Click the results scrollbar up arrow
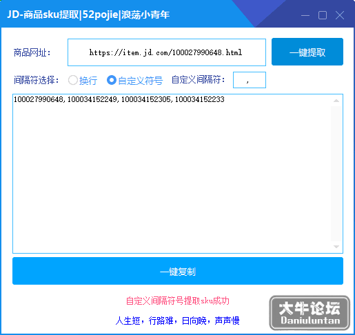This screenshot has height=335, width=355. pos(336,101)
